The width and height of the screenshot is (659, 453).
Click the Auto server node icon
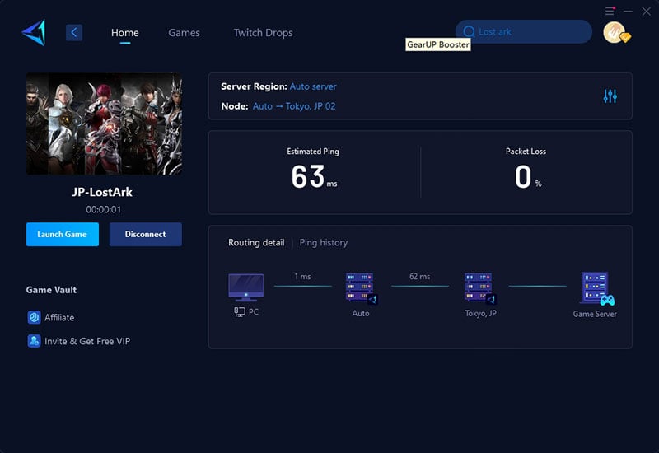point(361,287)
